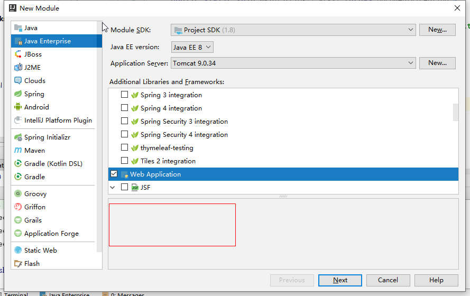Select the Maven 'm' icon
The image size is (470, 296).
(x=18, y=151)
